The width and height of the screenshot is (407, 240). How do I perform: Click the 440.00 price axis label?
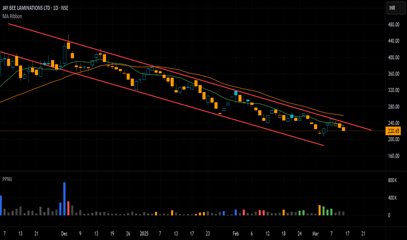(393, 41)
